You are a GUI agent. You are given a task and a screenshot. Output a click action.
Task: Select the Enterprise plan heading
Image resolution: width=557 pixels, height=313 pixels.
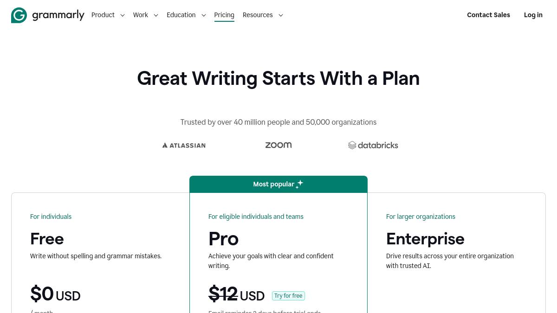[425, 239]
